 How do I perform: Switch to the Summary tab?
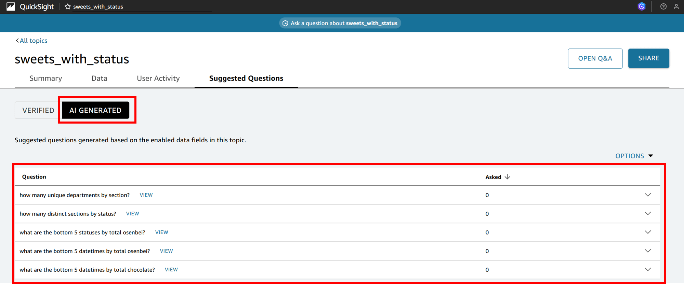point(46,79)
